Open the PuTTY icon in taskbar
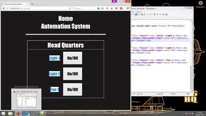Viewport: 206px width, 116px height. [34, 113]
